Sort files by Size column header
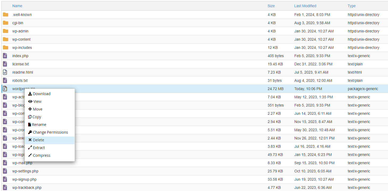The height and width of the screenshot is (191, 388). point(271,6)
